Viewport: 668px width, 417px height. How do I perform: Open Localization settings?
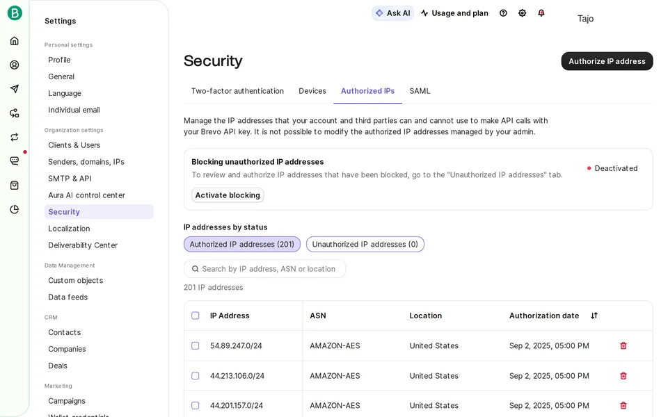pyautogui.click(x=69, y=229)
